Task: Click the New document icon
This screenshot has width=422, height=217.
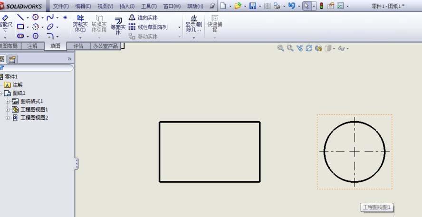Action: click(x=223, y=6)
